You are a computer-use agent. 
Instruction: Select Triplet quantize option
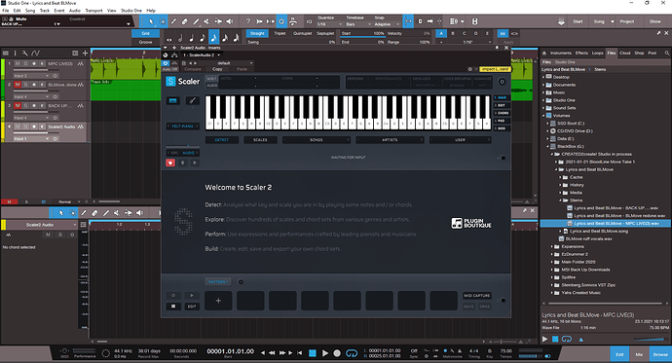tap(280, 33)
